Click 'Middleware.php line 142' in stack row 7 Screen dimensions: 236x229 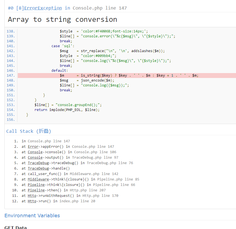94,174
